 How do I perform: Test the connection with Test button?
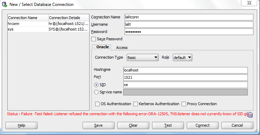tap(168, 125)
